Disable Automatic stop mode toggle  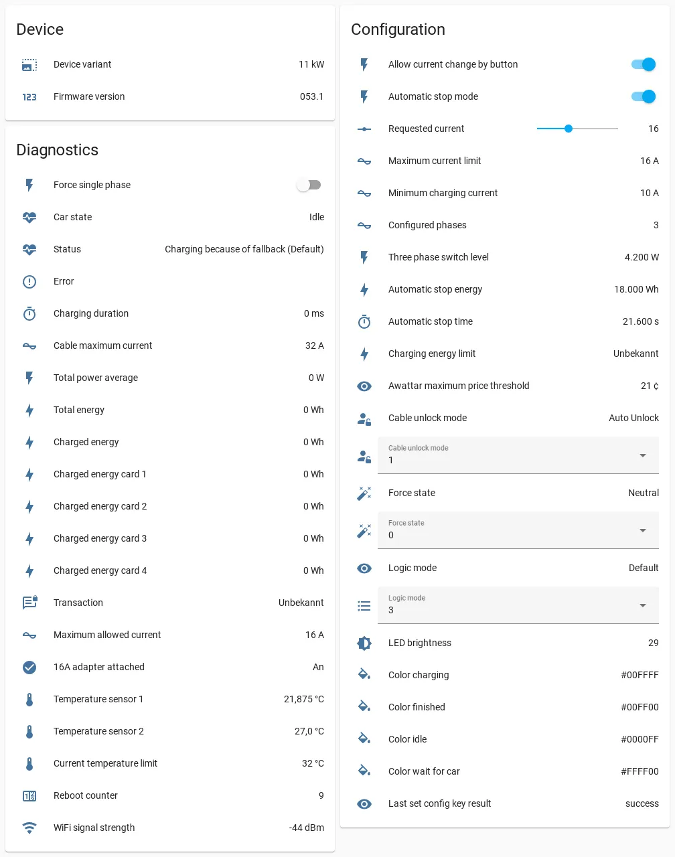point(644,96)
